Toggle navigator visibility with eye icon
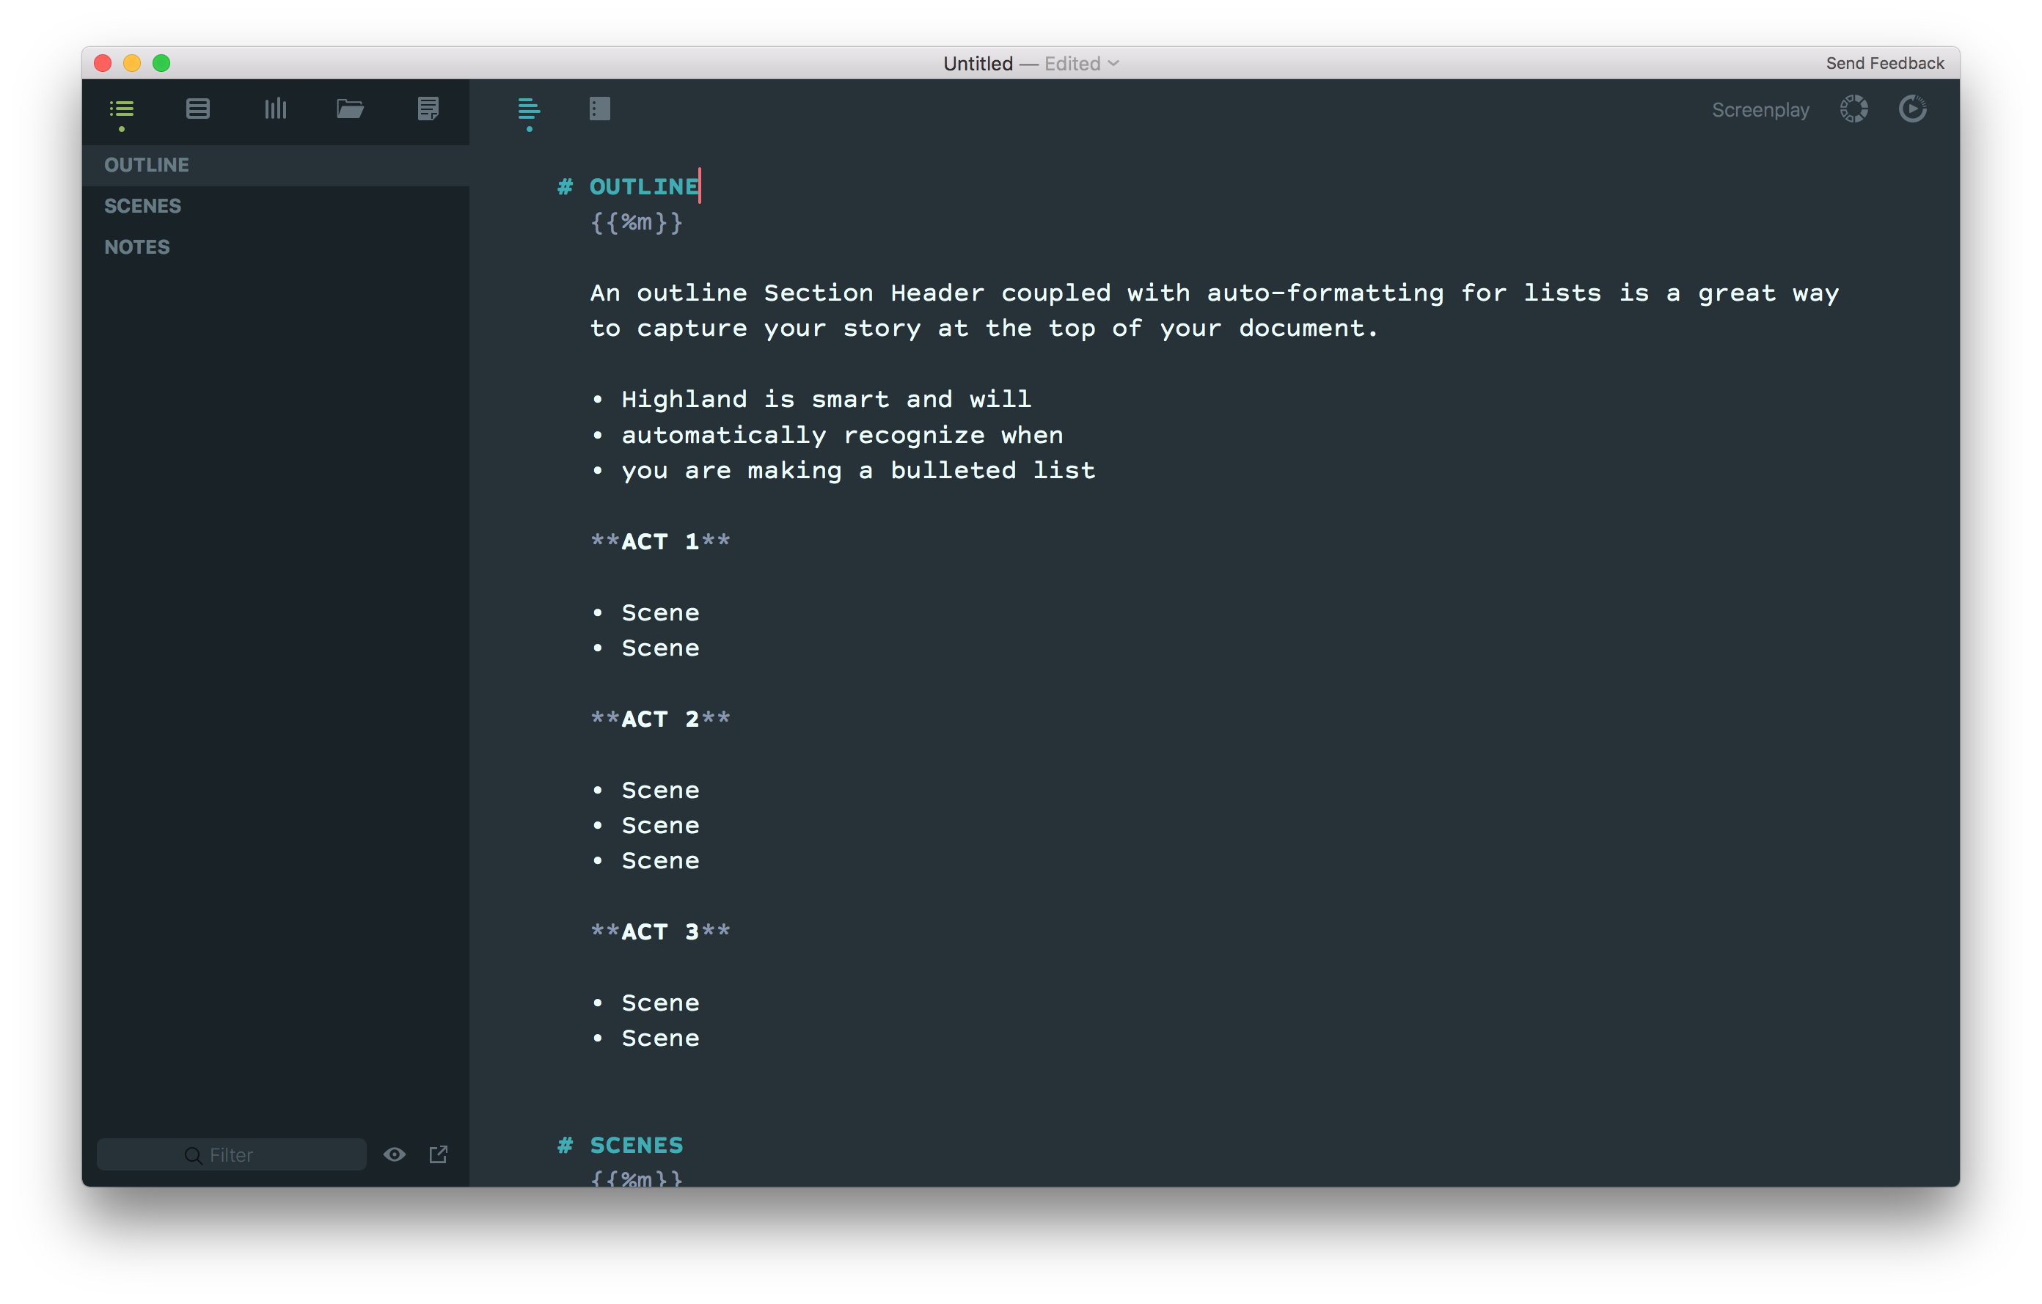The height and width of the screenshot is (1304, 2042). click(x=395, y=1154)
